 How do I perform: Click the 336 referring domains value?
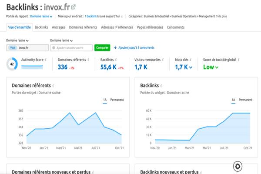click(x=63, y=67)
